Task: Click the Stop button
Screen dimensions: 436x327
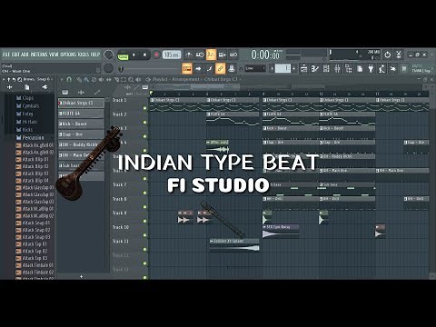Action: 144,55
